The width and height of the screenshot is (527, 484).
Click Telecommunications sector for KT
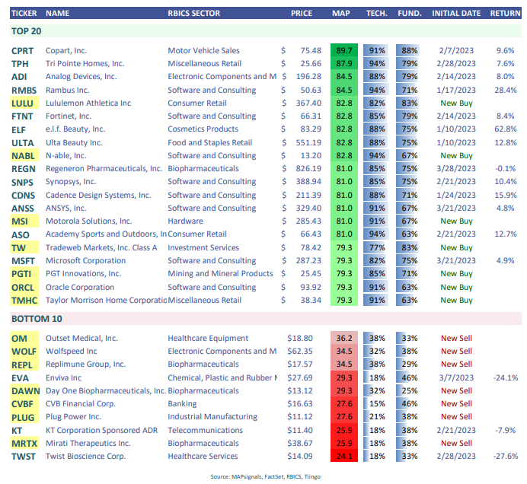coord(206,430)
